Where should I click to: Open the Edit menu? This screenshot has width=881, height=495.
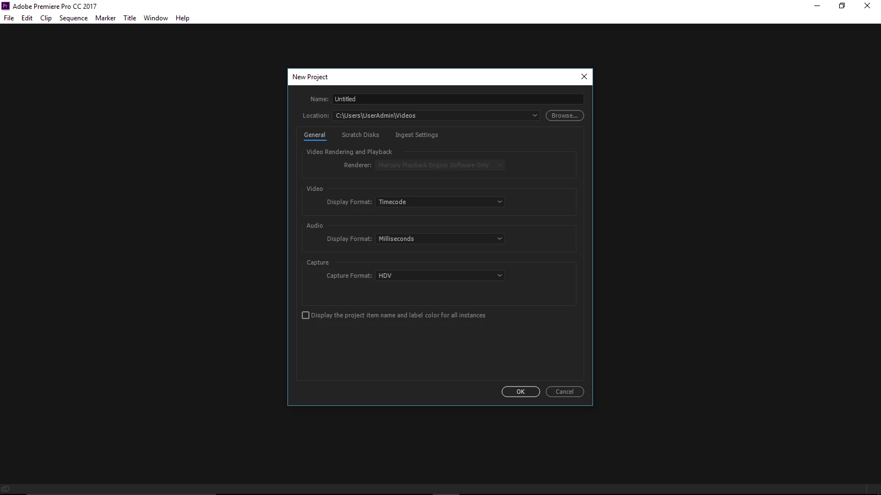pos(27,18)
